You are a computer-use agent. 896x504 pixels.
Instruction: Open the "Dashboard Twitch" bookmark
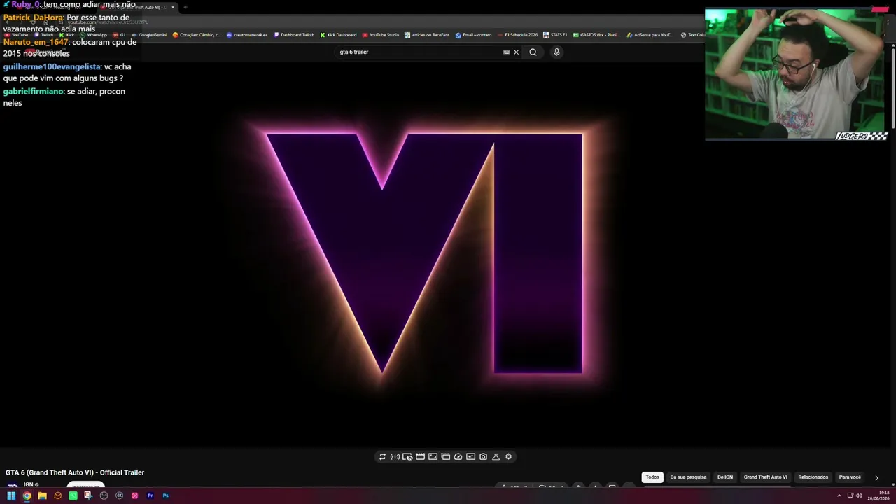click(294, 35)
